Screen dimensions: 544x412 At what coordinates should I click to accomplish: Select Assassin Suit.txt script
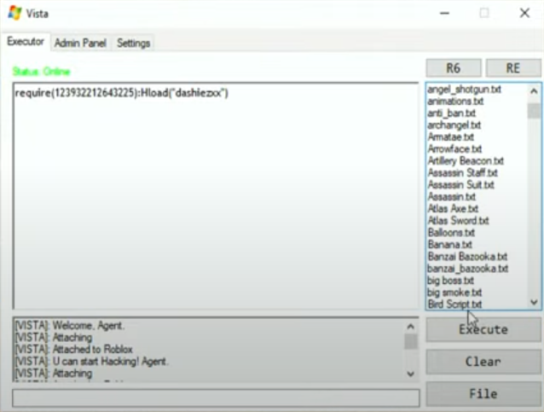pos(460,184)
